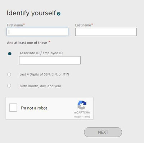Click the NEXT button
Viewport: 144px width, 143px height.
coord(103,132)
